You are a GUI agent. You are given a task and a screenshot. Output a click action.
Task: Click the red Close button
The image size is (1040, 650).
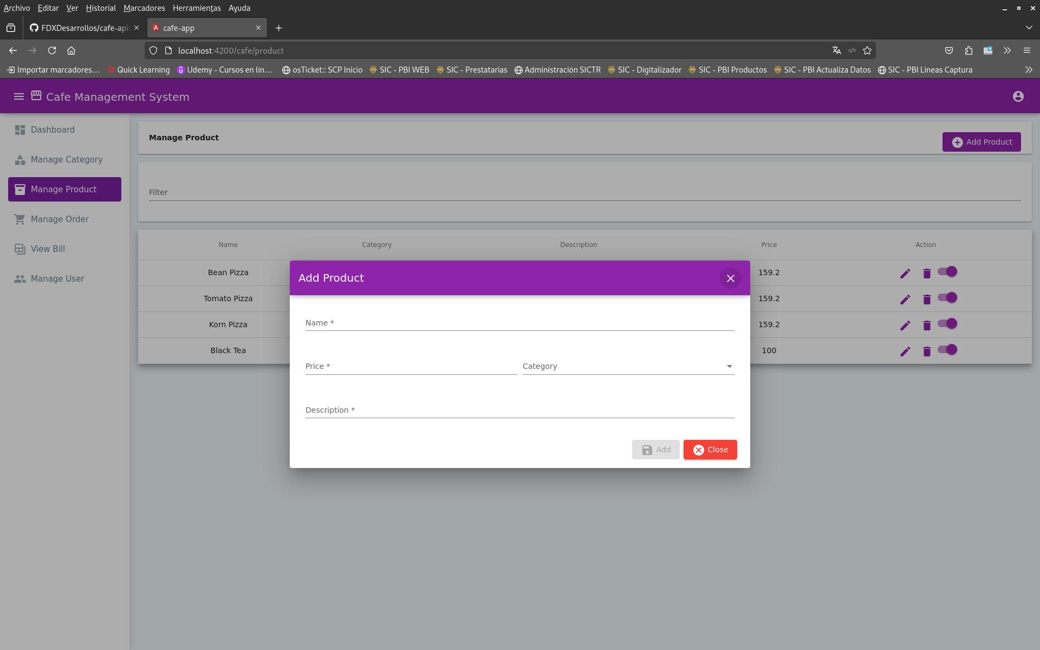tap(710, 450)
